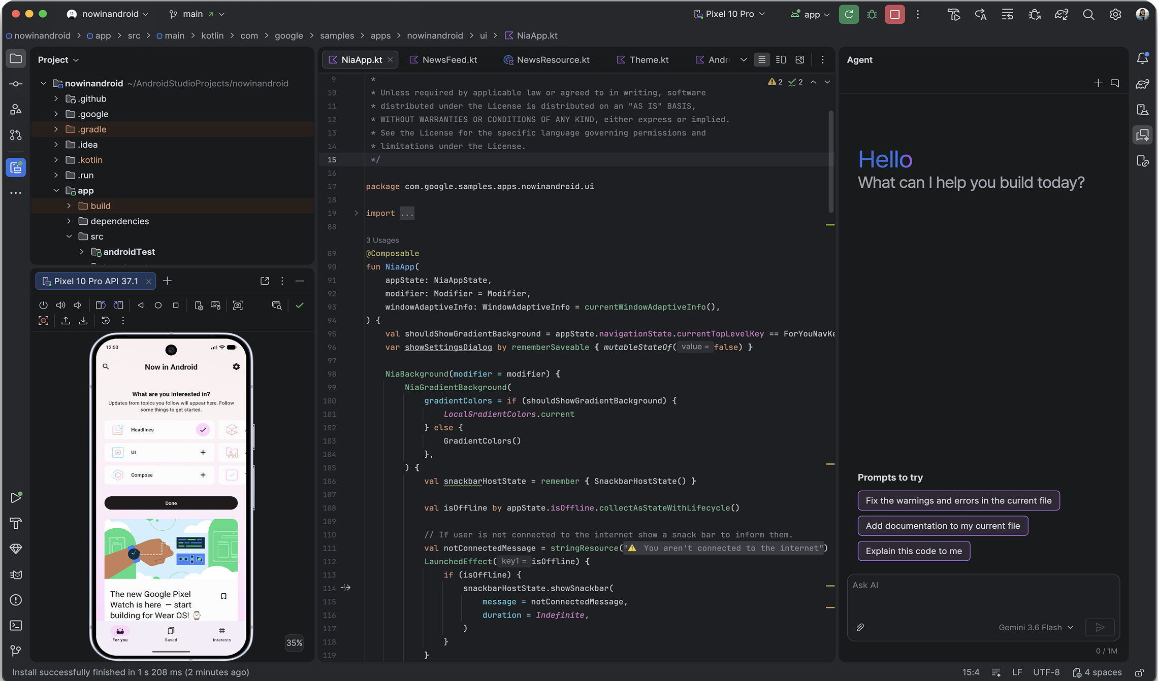
Task: Expand the androidTest folder
Action: click(82, 251)
